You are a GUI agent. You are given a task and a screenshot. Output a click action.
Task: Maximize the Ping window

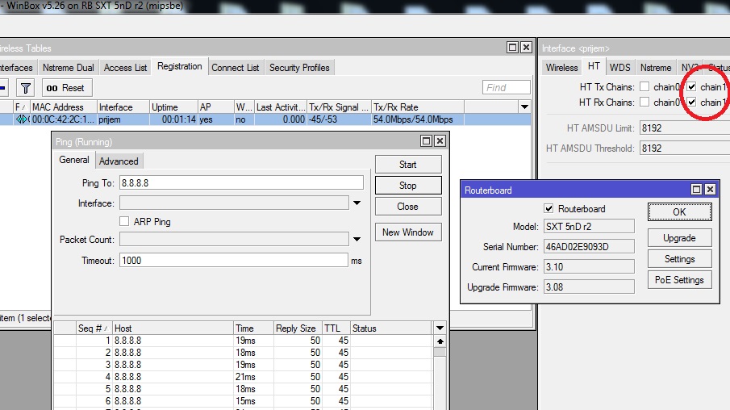[x=426, y=140]
